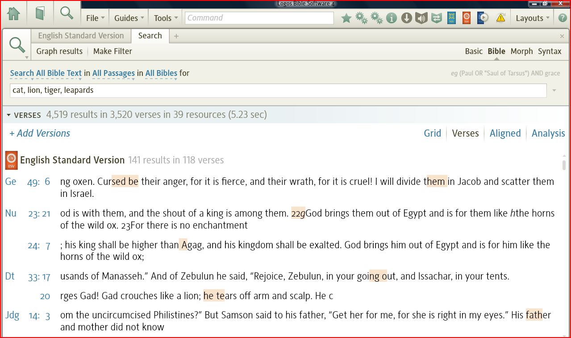
Task: Open the information (i) icon
Action: pos(392,18)
